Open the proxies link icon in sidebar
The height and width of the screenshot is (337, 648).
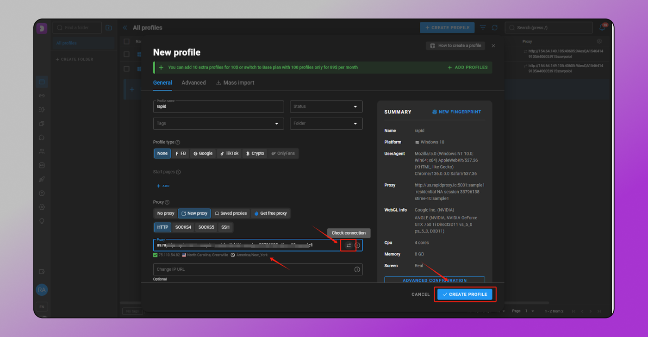(42, 96)
